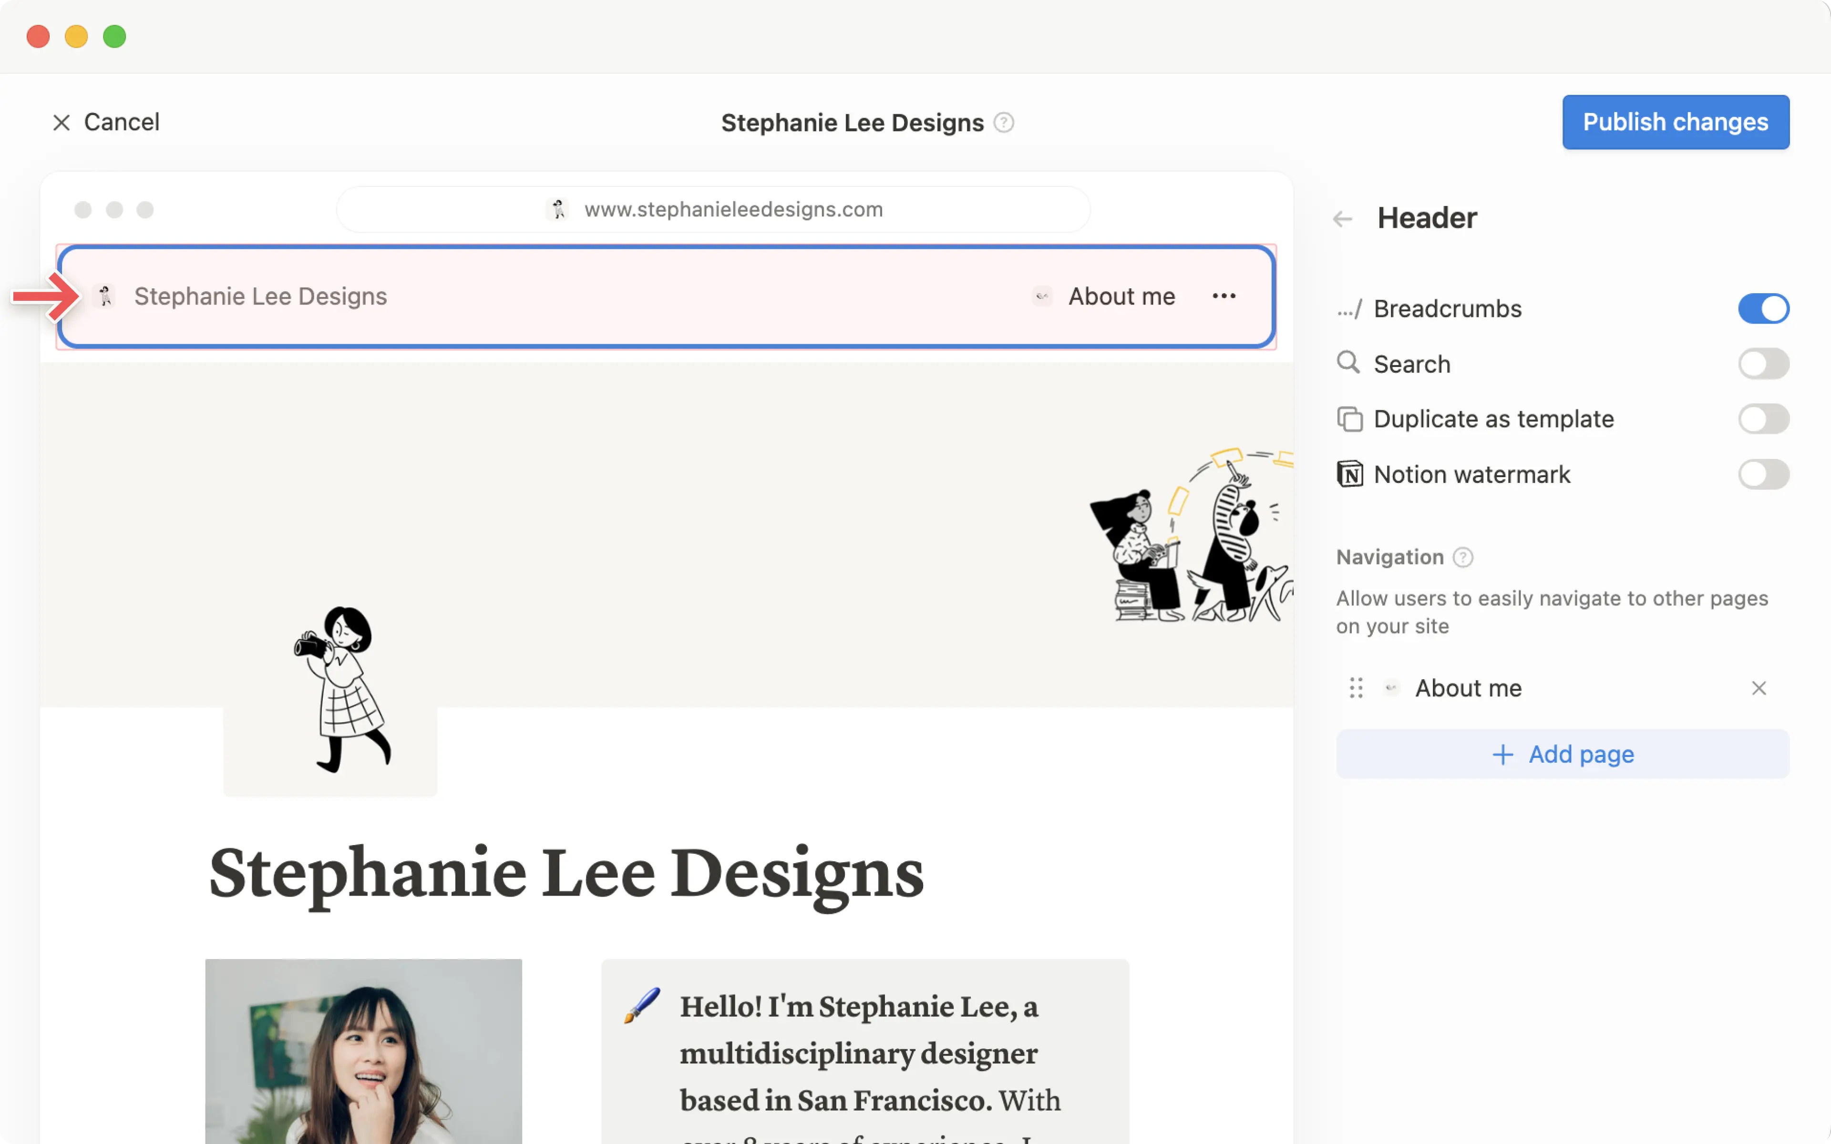Click the back arrow in the Header panel
Image resolution: width=1831 pixels, height=1144 pixels.
pyautogui.click(x=1342, y=218)
